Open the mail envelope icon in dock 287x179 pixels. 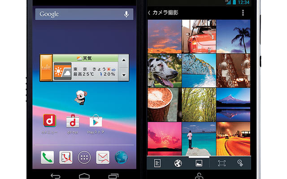click(x=103, y=157)
